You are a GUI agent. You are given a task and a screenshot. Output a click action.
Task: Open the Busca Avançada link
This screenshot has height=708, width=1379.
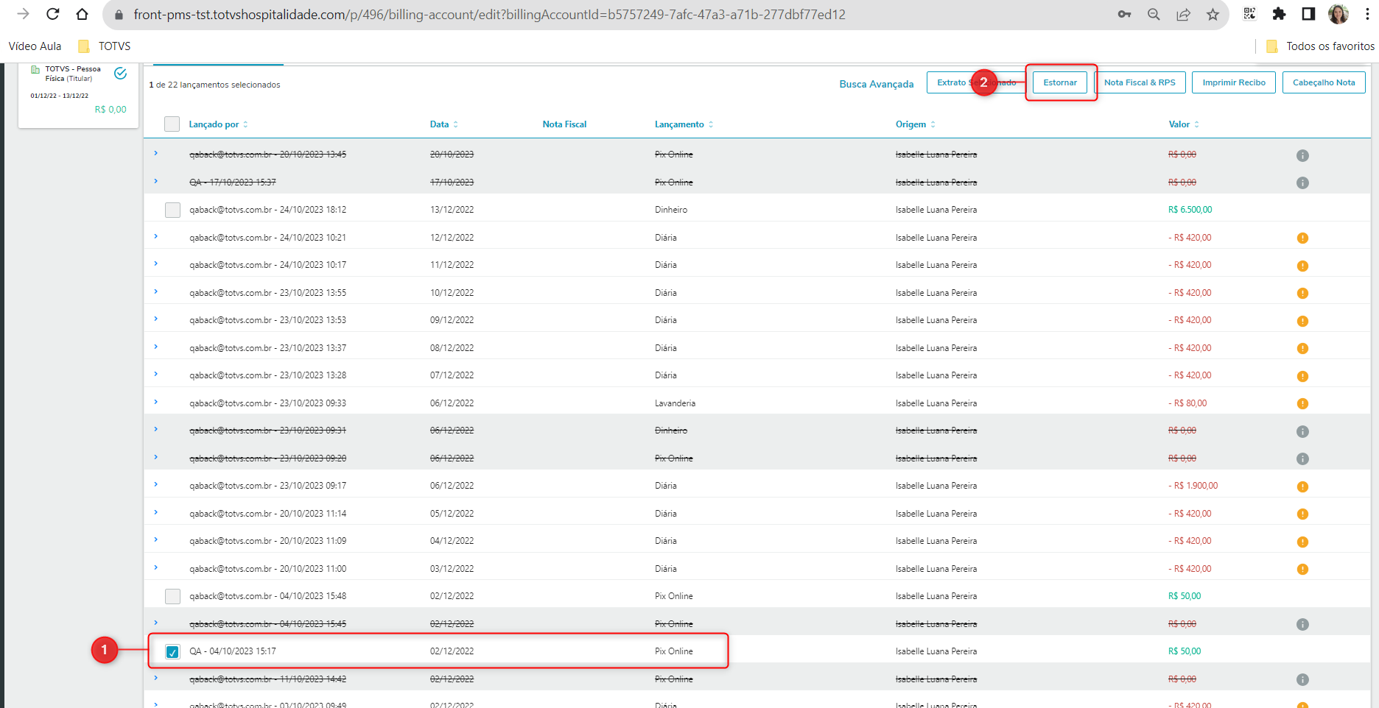[x=877, y=84]
